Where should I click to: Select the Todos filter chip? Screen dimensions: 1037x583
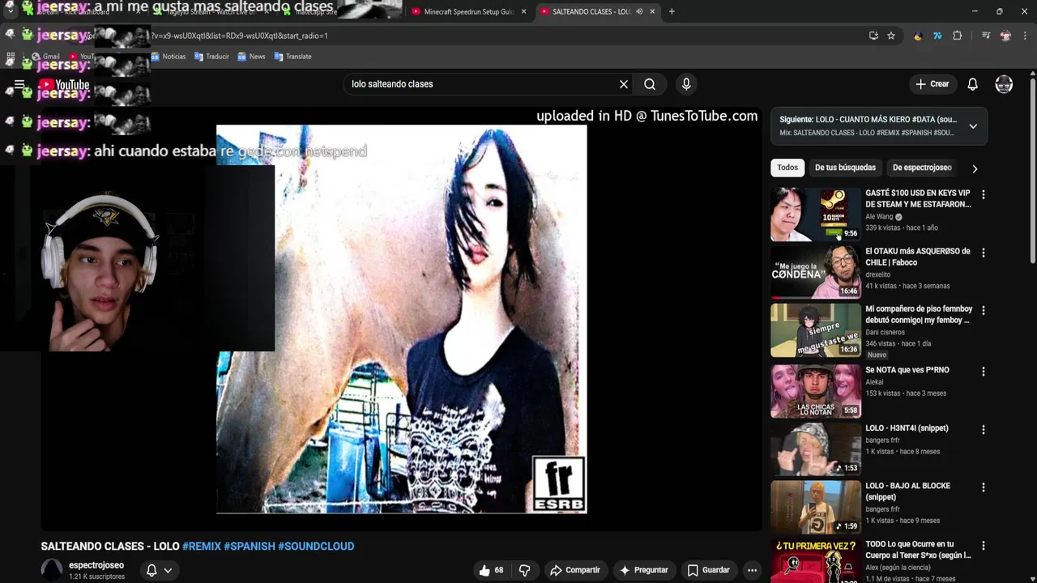pyautogui.click(x=787, y=168)
